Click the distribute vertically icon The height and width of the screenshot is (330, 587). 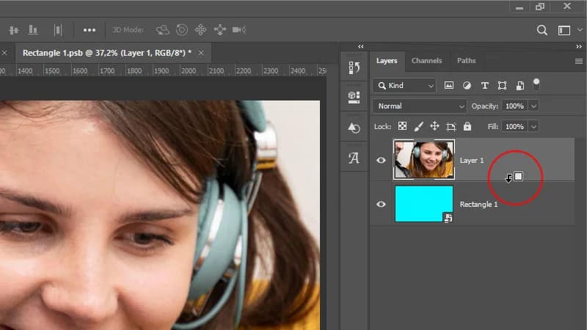coord(57,30)
